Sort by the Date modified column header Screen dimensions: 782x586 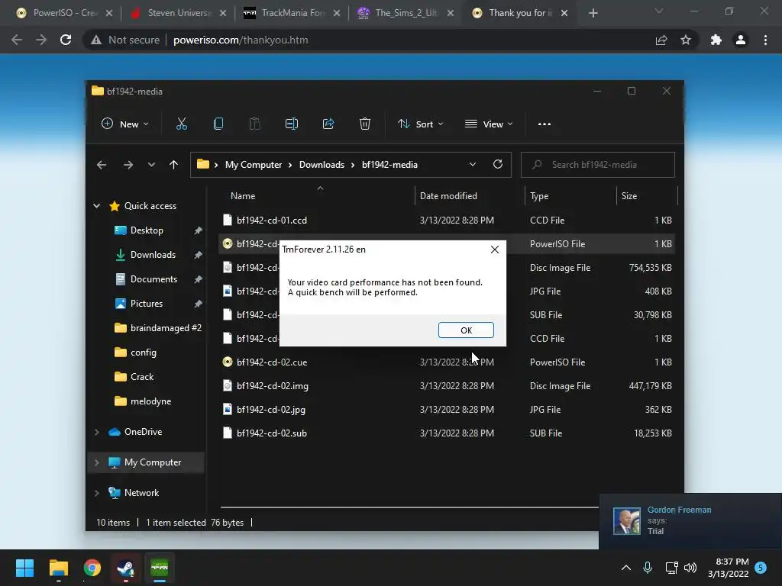click(448, 196)
